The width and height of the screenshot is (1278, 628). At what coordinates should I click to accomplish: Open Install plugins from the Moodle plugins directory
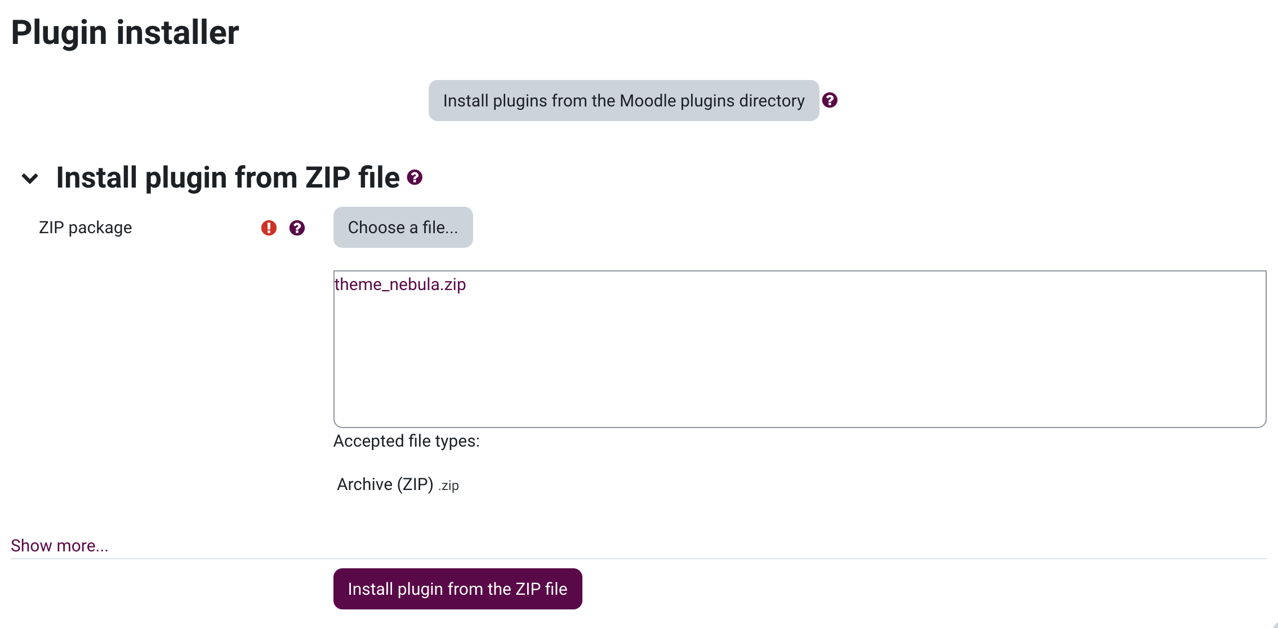coord(624,101)
